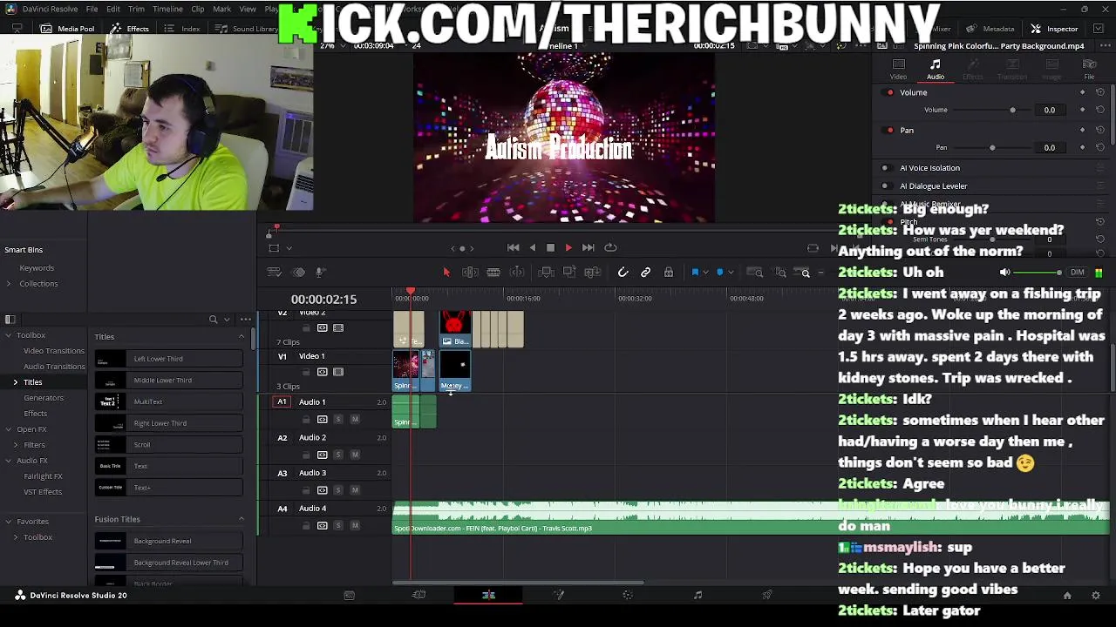
Task: Toggle the Effects panel button
Action: pos(130,29)
